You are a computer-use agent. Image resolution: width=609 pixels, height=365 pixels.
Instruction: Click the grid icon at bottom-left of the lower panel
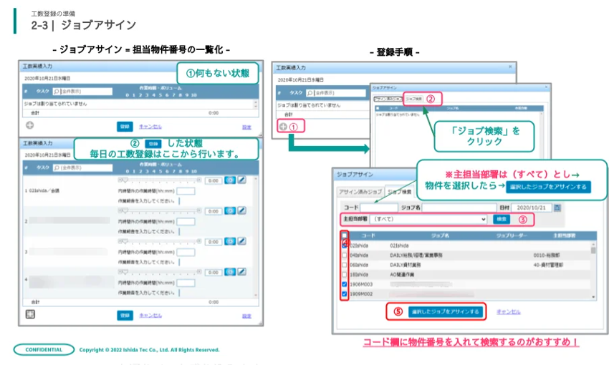coord(30,313)
